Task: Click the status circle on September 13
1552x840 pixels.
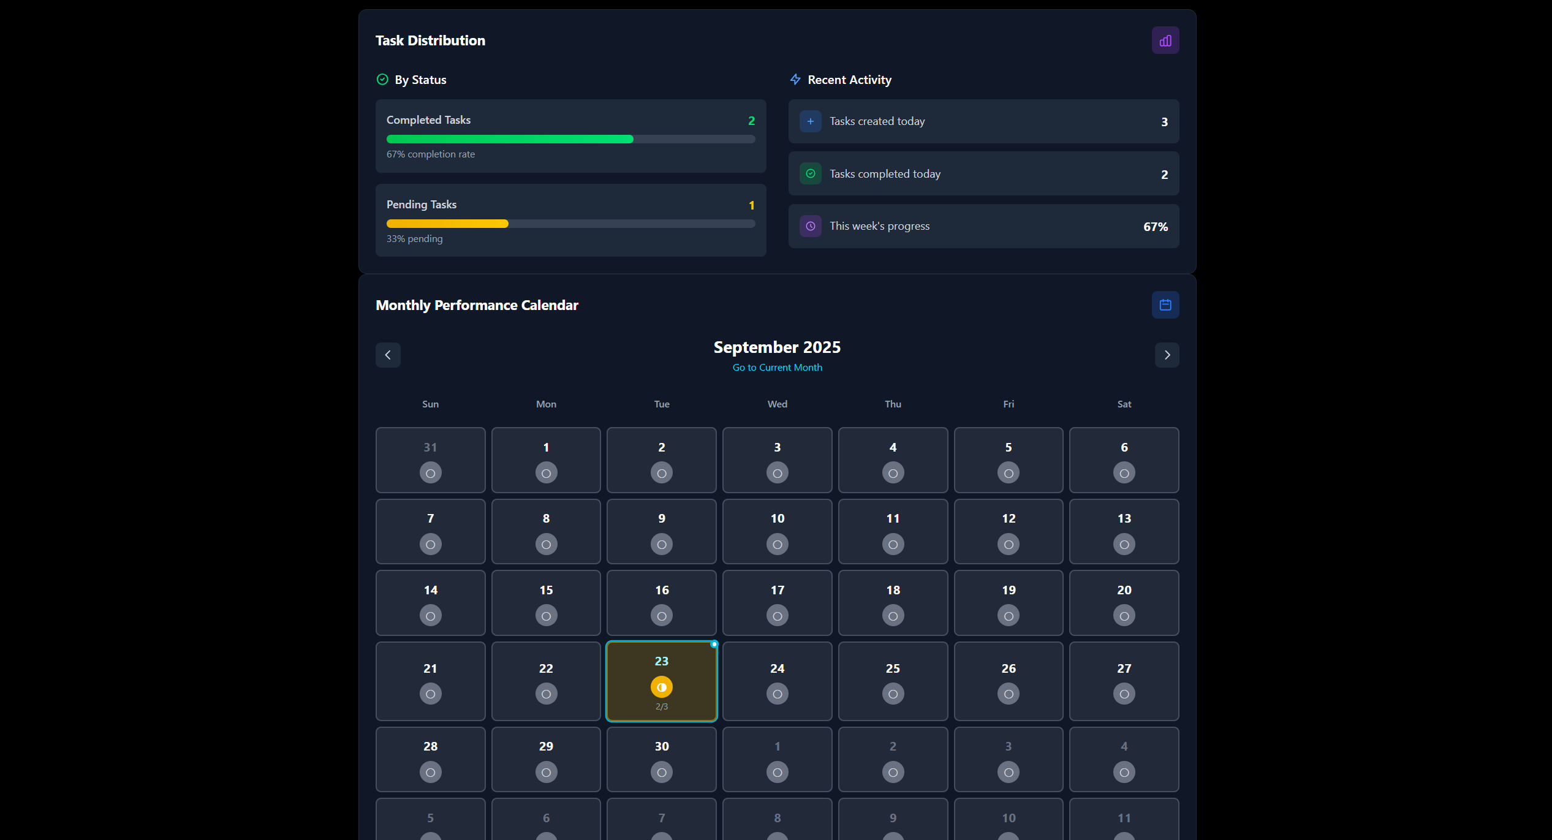Action: pos(1124,544)
